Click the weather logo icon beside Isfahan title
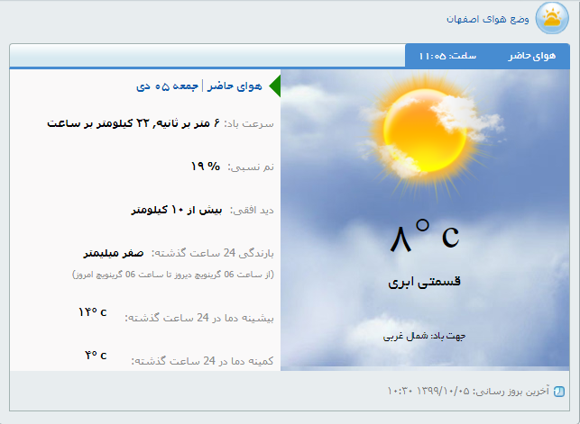580x424 pixels. (x=552, y=18)
